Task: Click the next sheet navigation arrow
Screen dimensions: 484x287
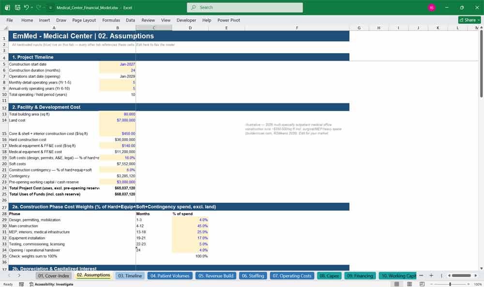Action: 19,275
